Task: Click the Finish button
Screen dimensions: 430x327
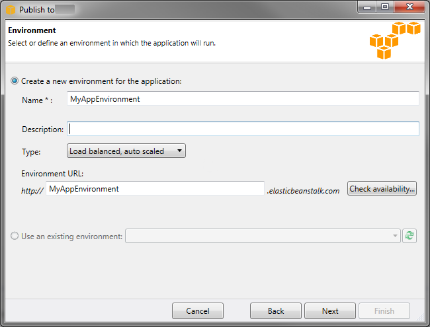Action: [384, 311]
